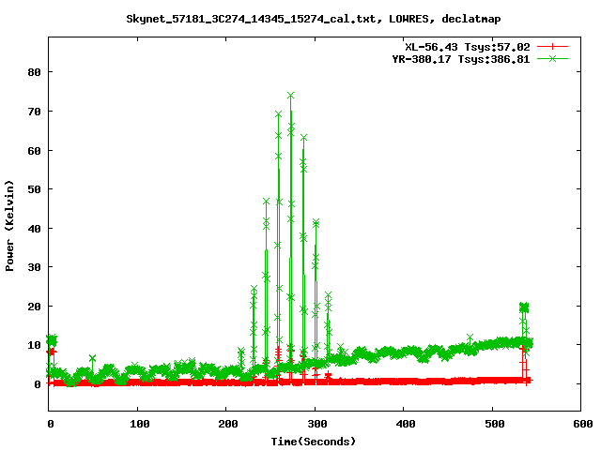Image resolution: width=601 pixels, height=450 pixels.
Task: Click the y-axis tick label 40
Action: point(34,229)
